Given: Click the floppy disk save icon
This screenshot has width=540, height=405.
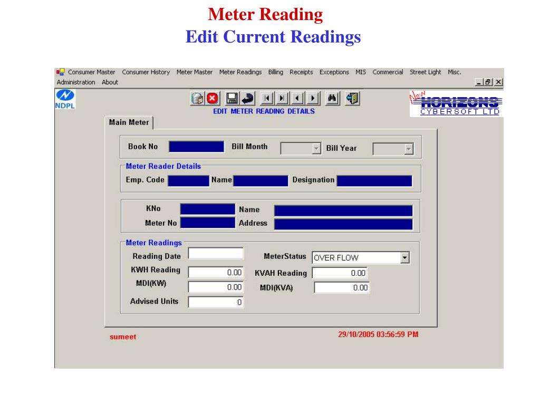Looking at the screenshot, I should (232, 99).
